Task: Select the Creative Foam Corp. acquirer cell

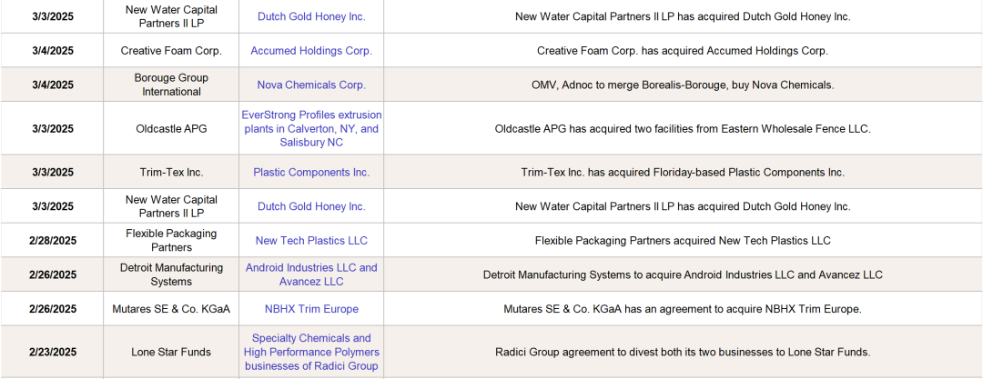Action: pos(171,51)
